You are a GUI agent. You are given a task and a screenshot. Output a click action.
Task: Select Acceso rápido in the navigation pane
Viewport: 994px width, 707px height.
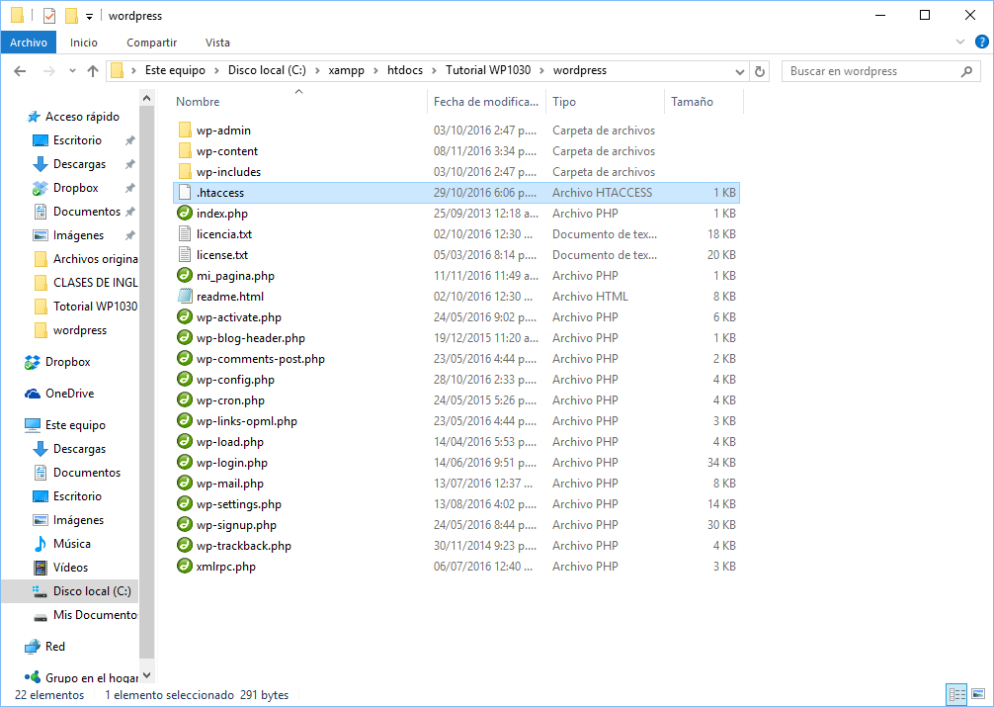click(82, 117)
